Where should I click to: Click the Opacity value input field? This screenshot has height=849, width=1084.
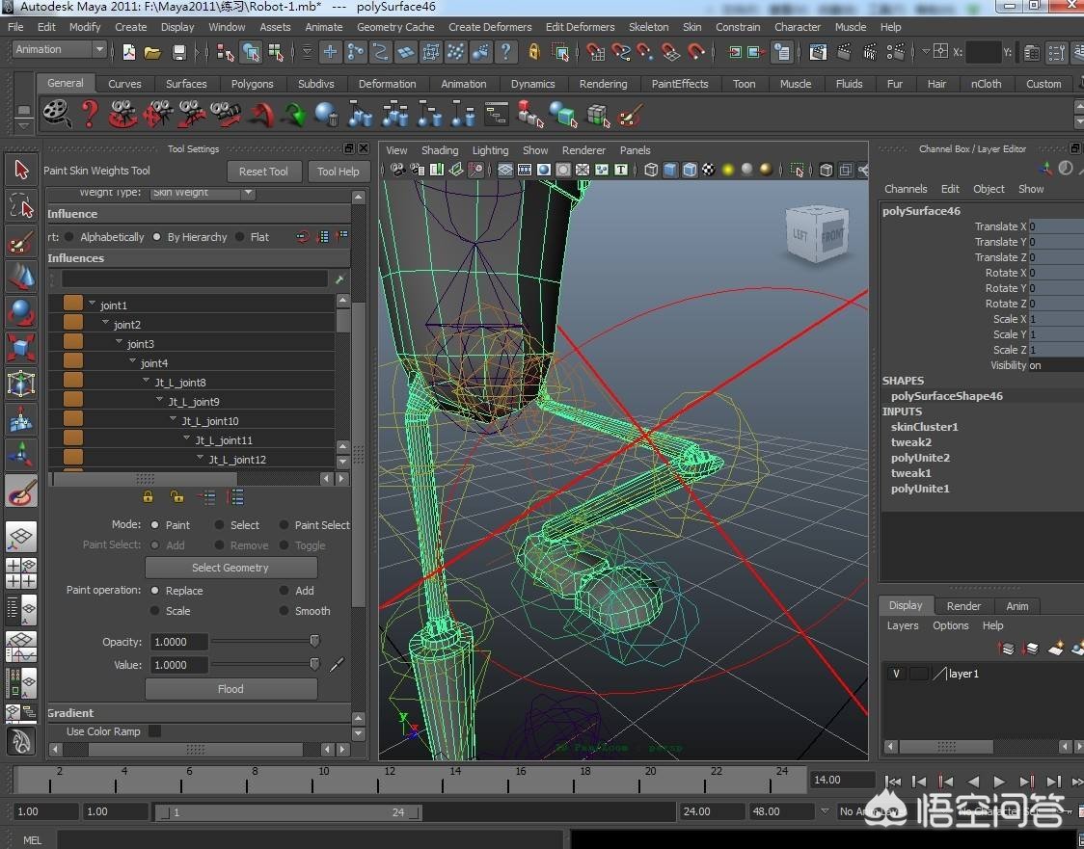[x=178, y=642]
